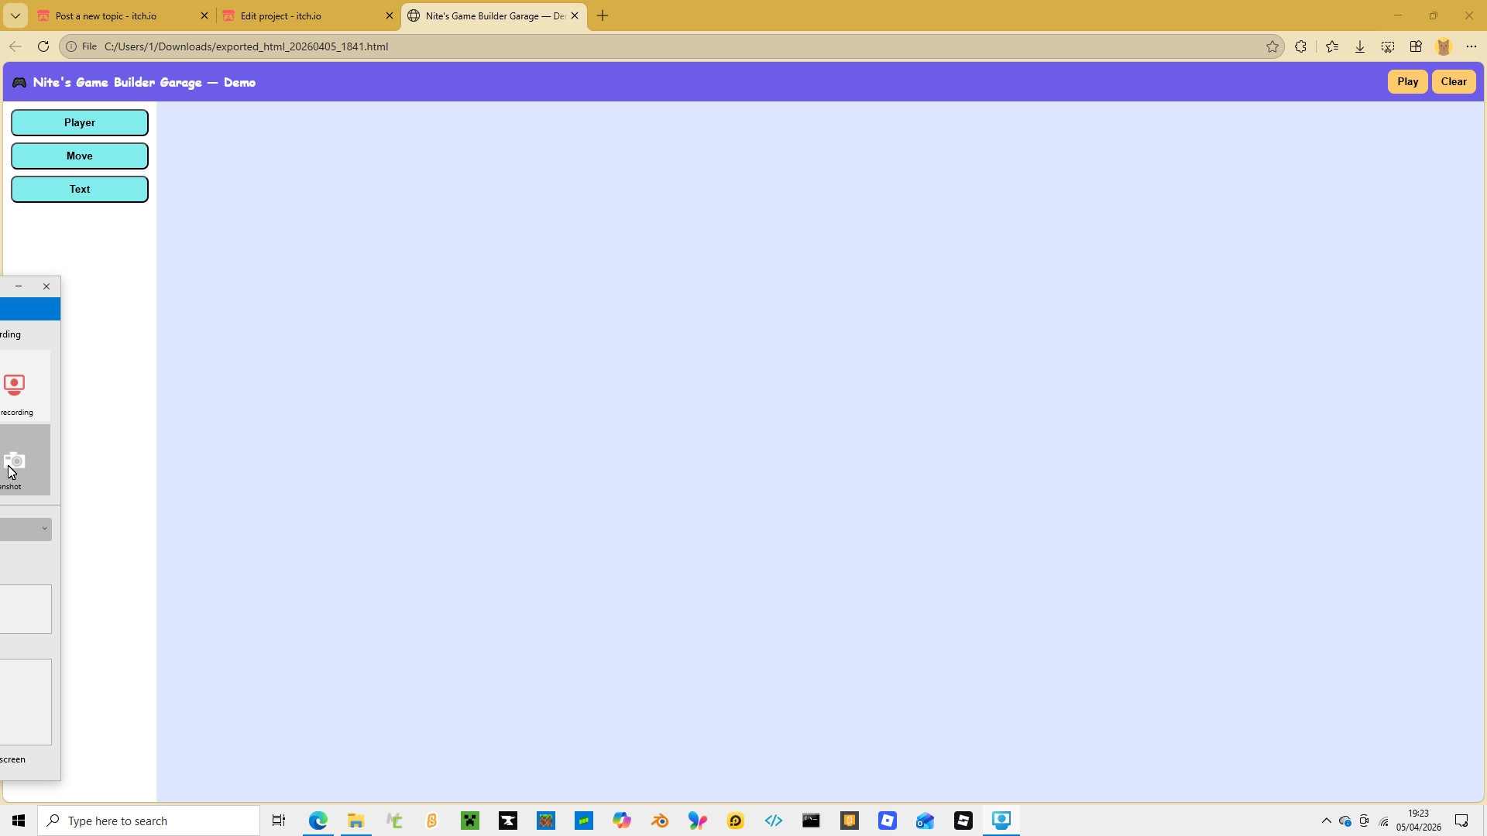Expand the dropdown in the capture window
The height and width of the screenshot is (836, 1487).
[26, 529]
